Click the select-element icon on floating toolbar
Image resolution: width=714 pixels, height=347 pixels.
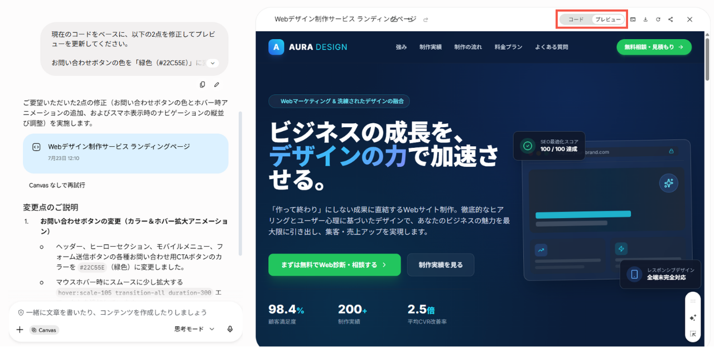click(693, 334)
